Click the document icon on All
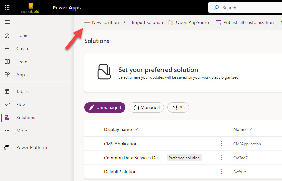 click(174, 107)
